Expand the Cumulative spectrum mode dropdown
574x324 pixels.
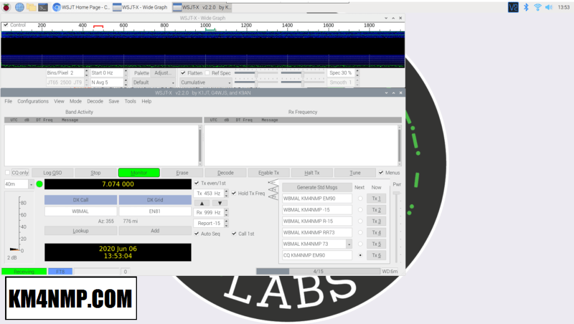[229, 82]
